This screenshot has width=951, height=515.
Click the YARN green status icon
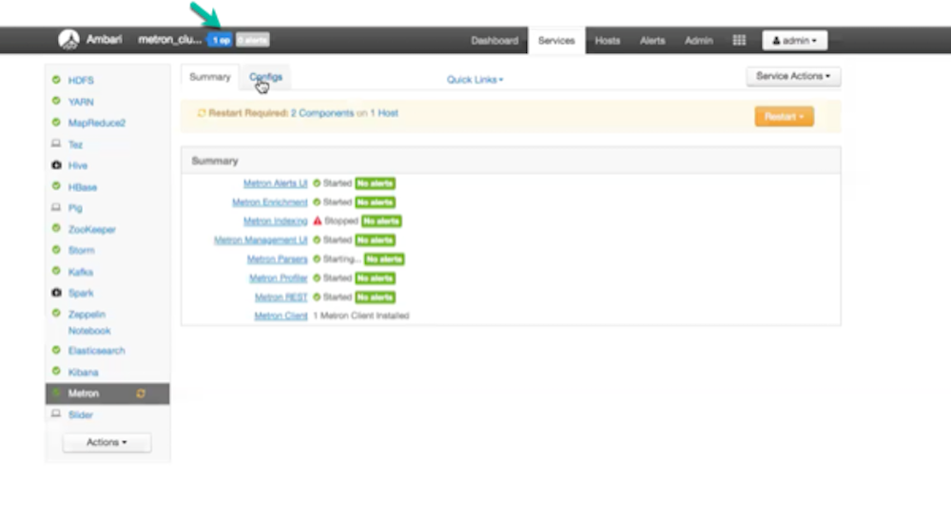tap(56, 101)
